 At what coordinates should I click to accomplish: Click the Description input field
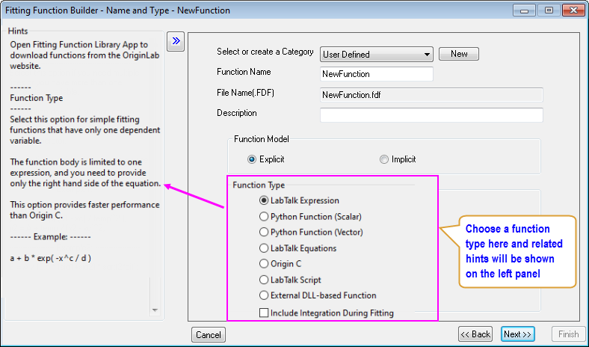(x=431, y=114)
